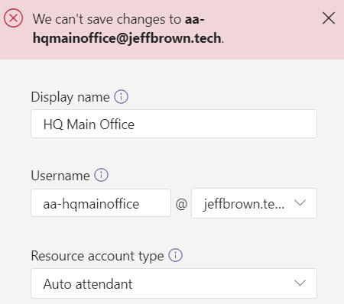Show info icon for Resource account type
This screenshot has height=304, width=344.
(175, 255)
